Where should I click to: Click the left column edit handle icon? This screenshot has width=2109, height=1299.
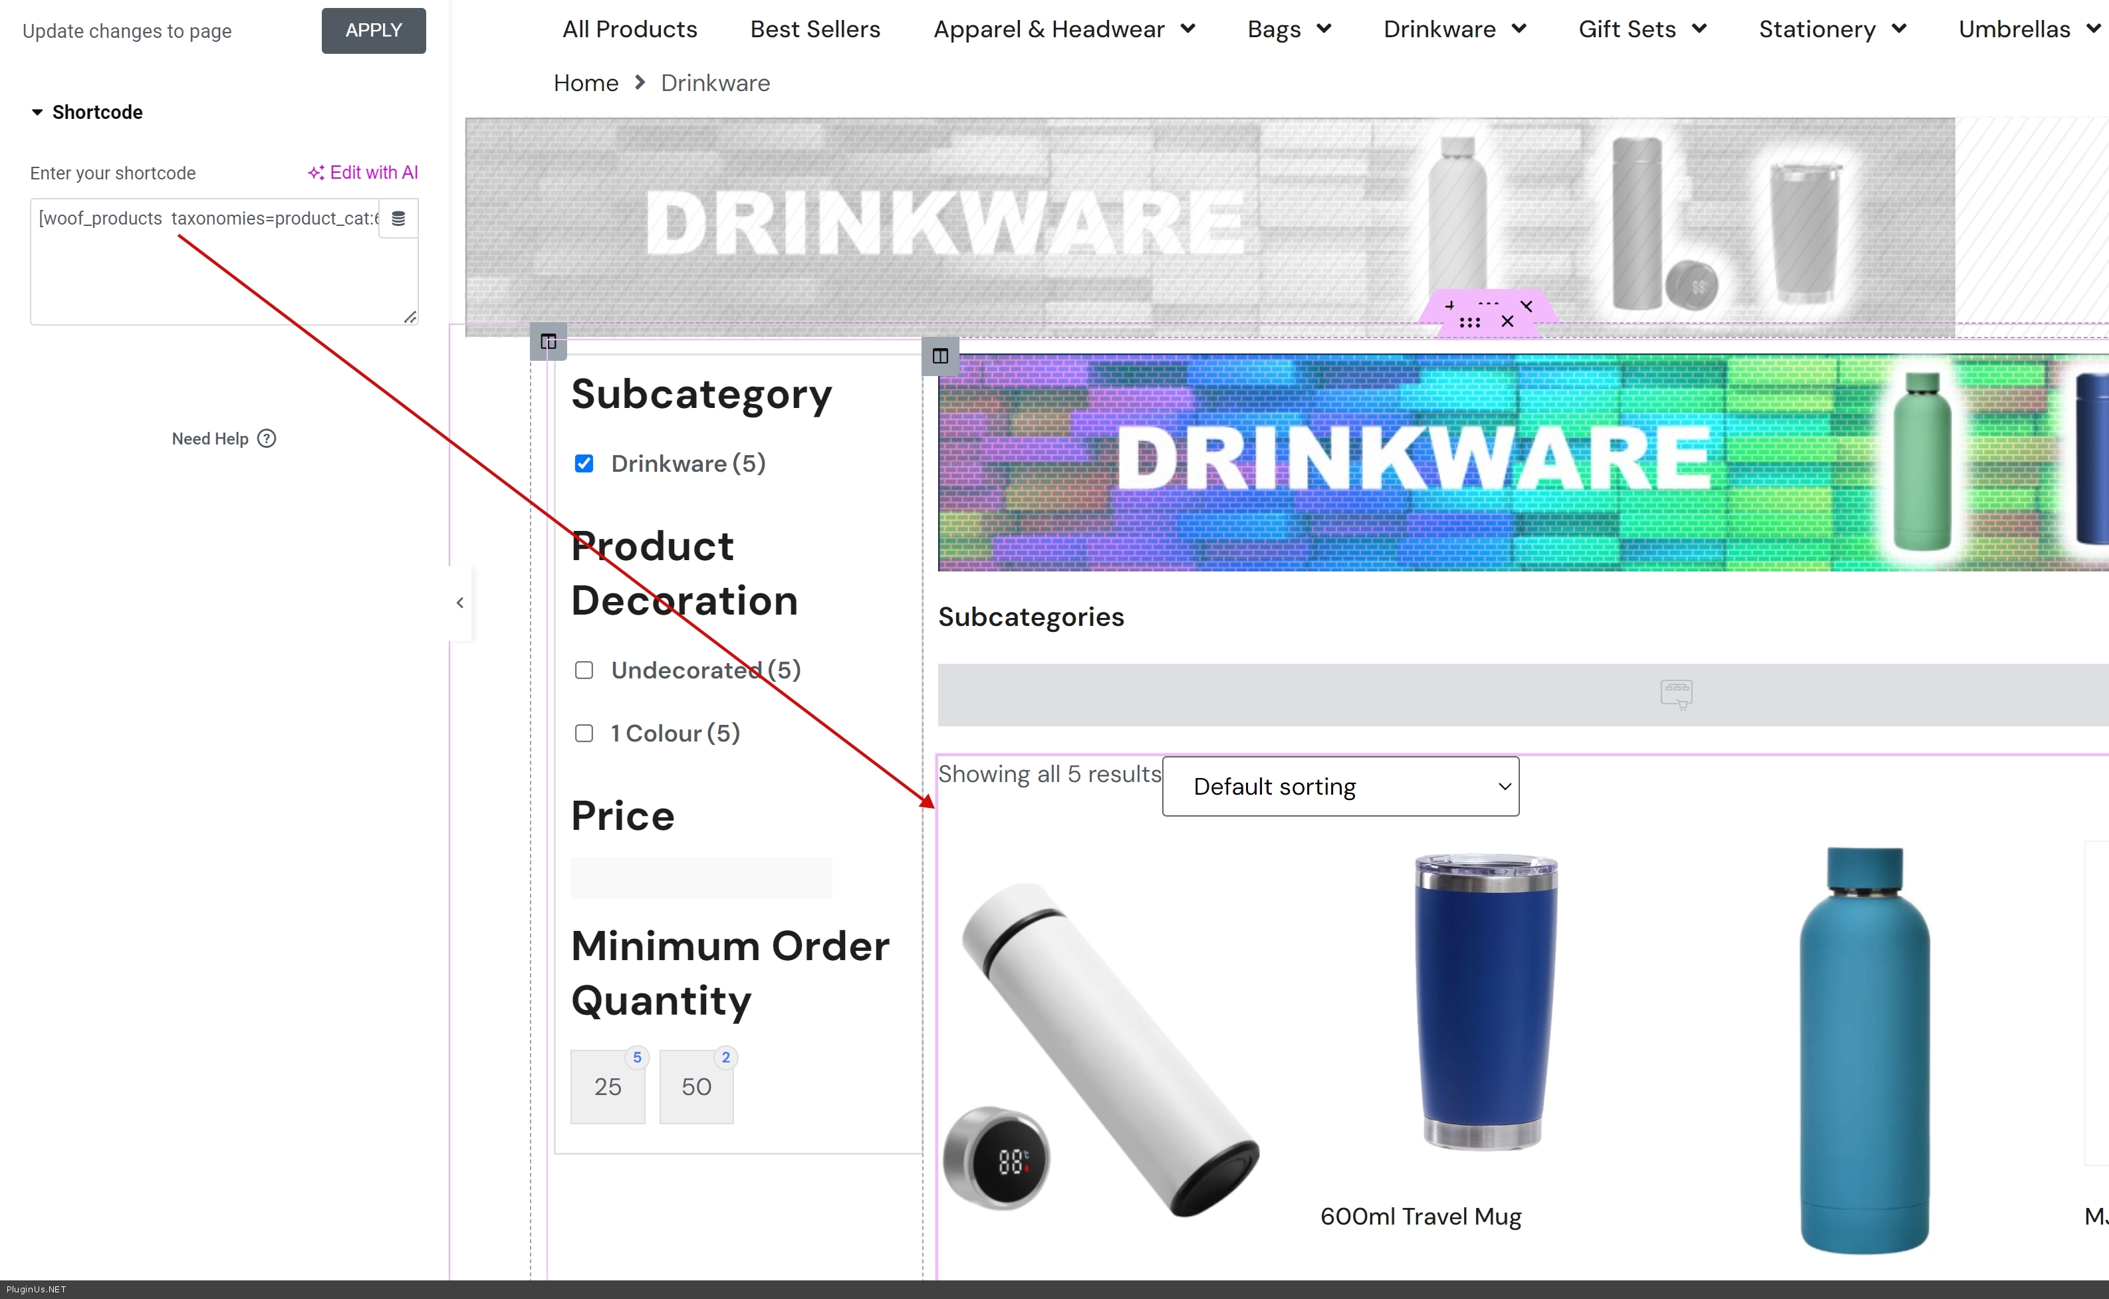549,342
